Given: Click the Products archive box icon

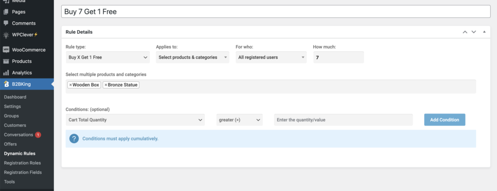Looking at the screenshot, I should 6,61.
